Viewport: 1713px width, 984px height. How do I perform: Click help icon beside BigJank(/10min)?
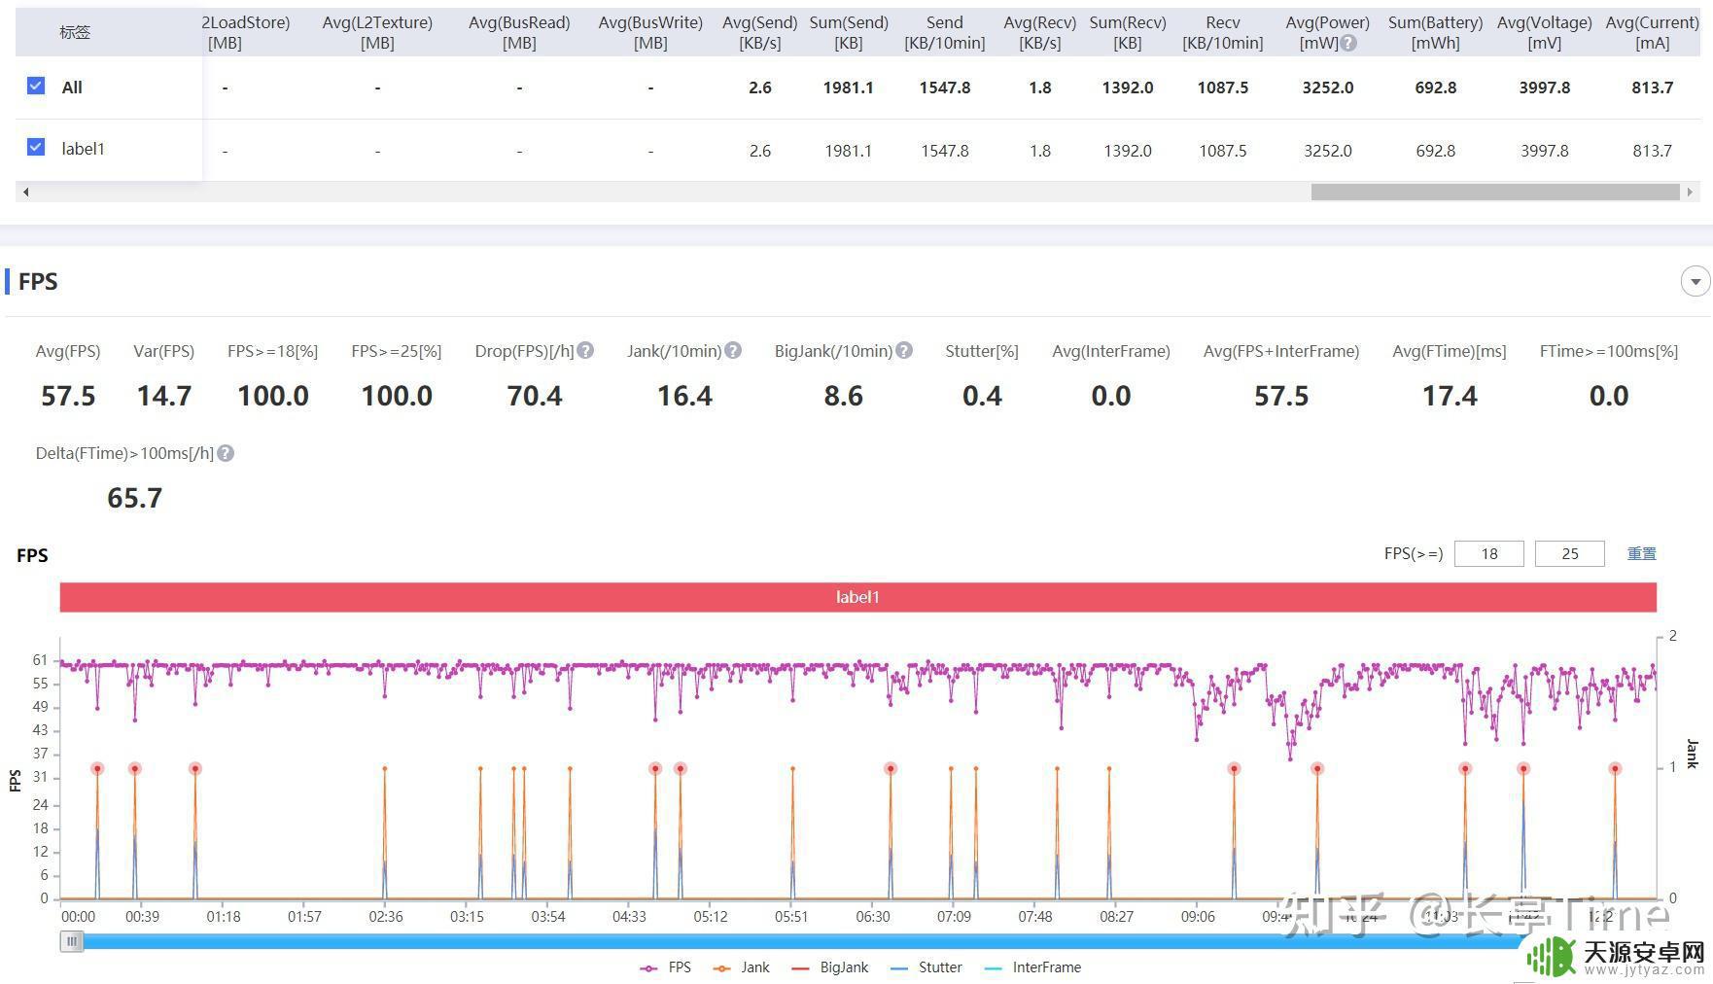(904, 350)
